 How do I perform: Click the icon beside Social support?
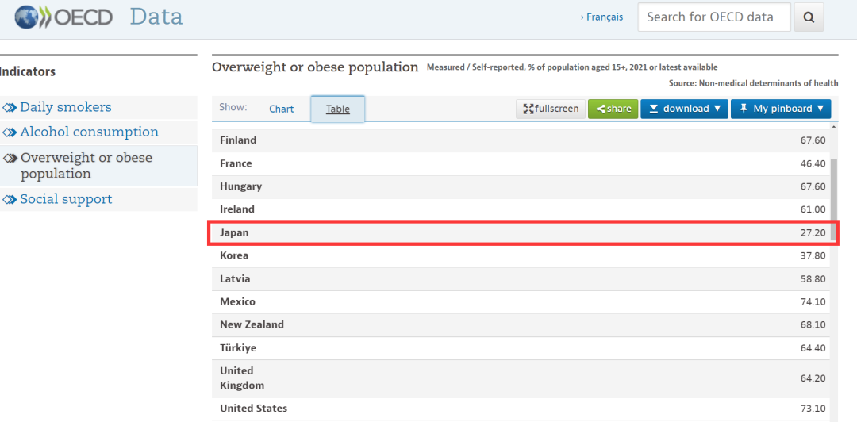click(10, 200)
